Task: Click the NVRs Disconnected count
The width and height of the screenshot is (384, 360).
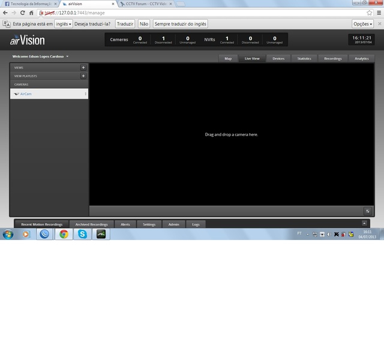Action: click(250, 40)
